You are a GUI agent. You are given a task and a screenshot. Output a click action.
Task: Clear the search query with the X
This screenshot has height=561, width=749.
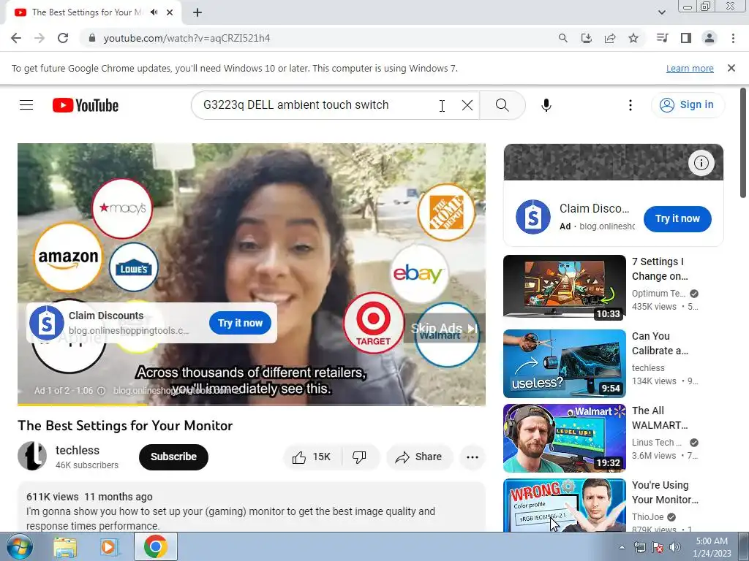pos(467,105)
